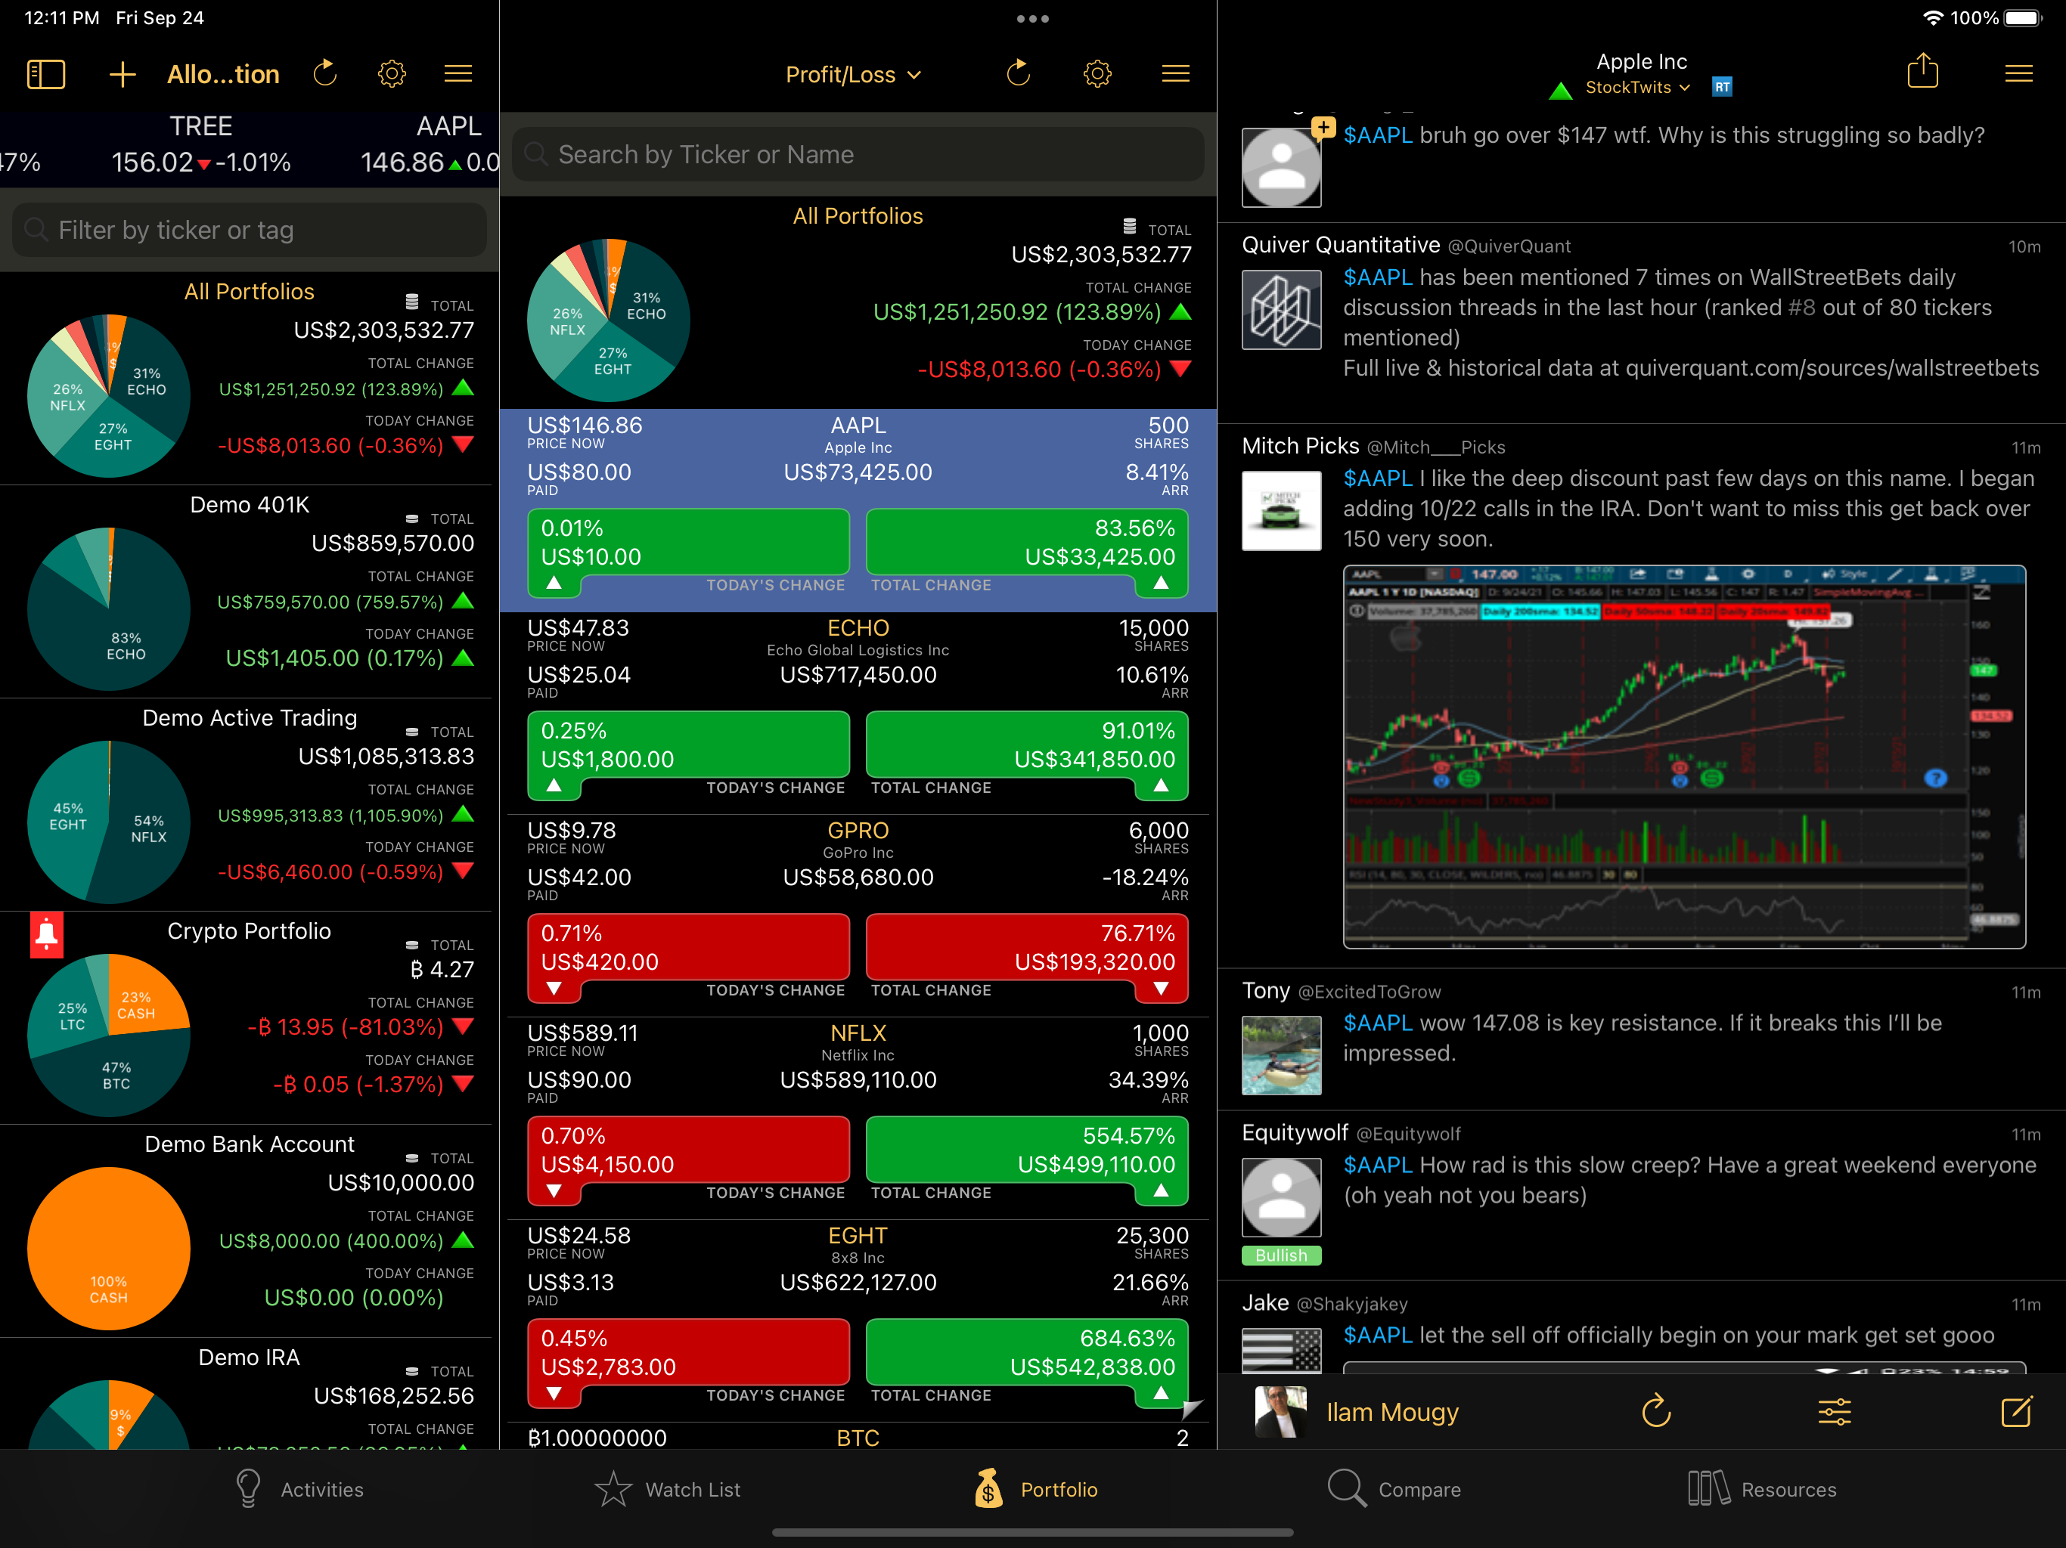Screen dimensions: 2066x1548
Task: Open settings gear in Profit/Loss panel
Action: pos(1097,74)
